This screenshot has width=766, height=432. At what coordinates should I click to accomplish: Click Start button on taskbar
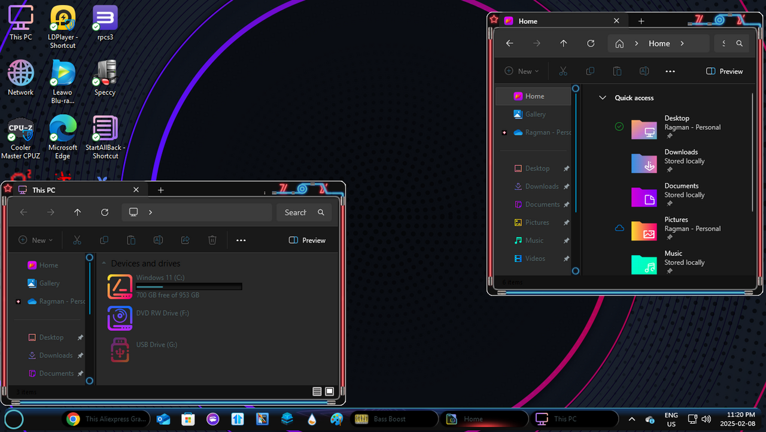[x=14, y=419]
